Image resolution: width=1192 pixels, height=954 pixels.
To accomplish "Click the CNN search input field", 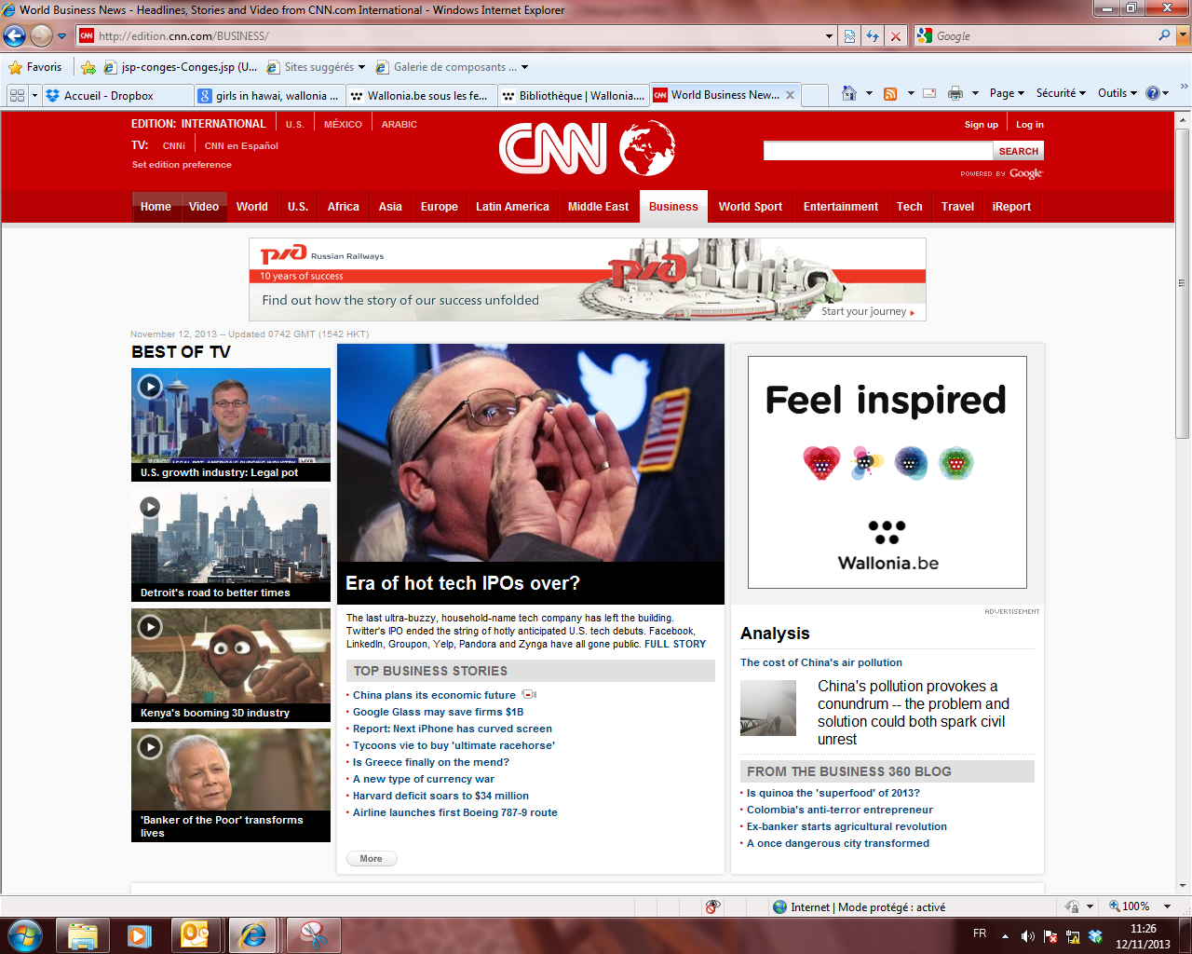I will pos(878,151).
